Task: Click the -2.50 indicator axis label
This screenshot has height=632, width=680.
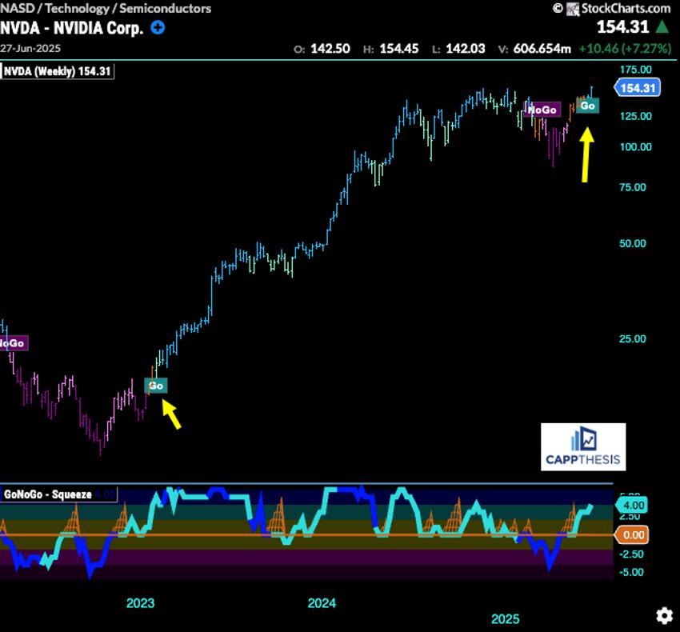Action: (x=631, y=554)
